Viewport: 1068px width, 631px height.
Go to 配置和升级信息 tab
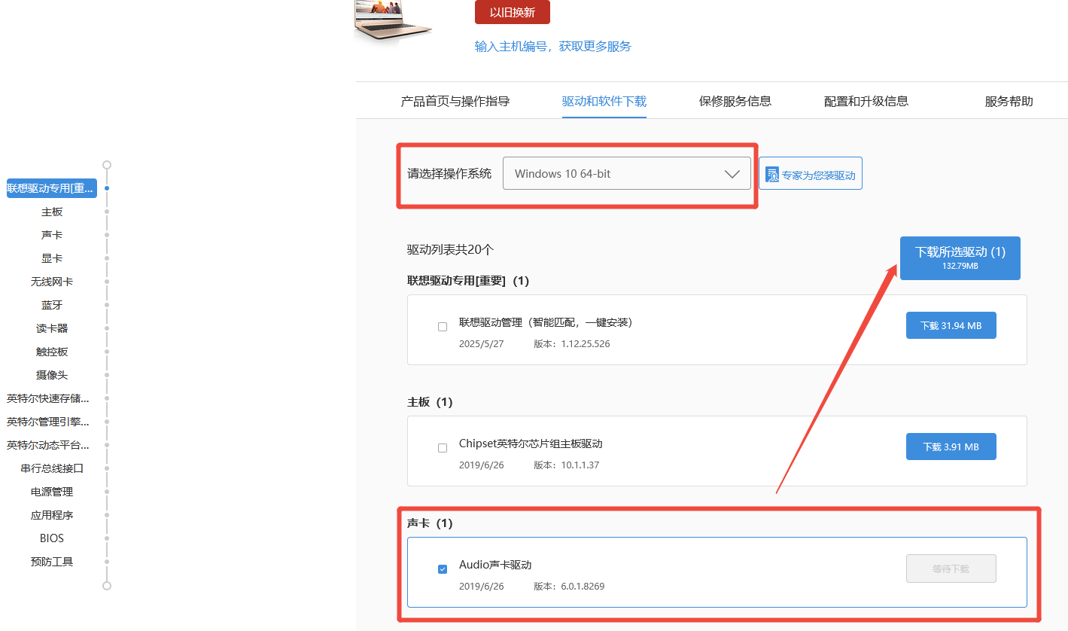[x=866, y=101]
